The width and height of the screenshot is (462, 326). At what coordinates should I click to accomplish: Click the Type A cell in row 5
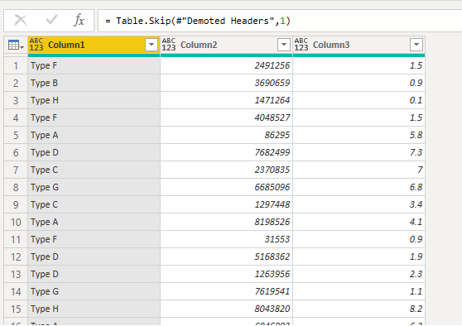[94, 135]
